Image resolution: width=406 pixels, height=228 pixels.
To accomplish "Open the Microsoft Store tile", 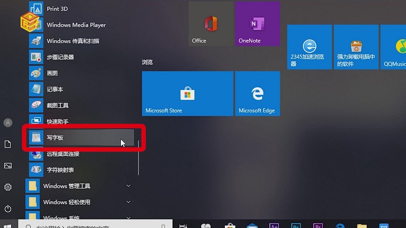I will coord(187,94).
